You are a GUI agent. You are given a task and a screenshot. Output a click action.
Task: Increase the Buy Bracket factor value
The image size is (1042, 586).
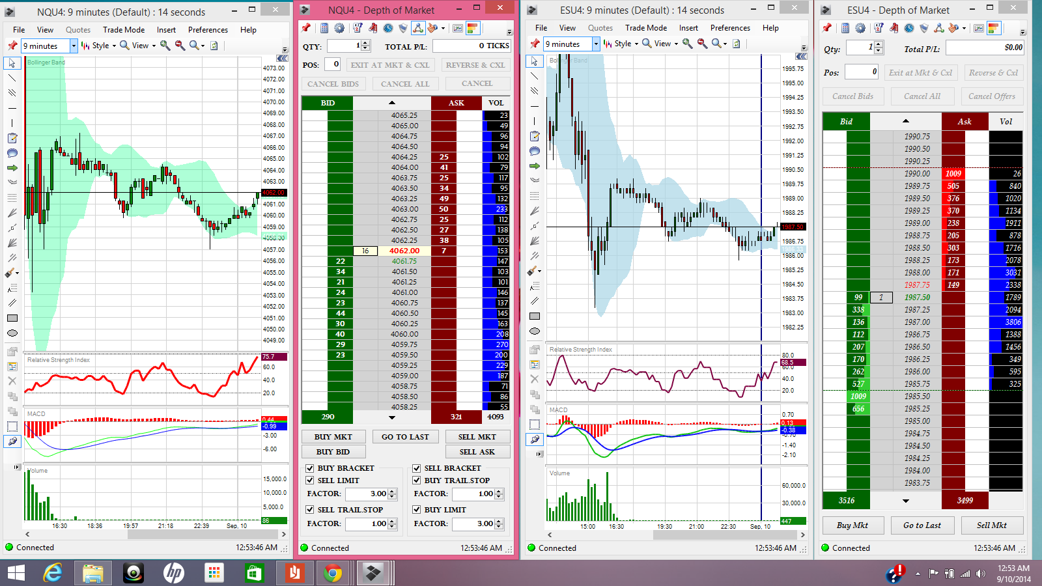[392, 491]
